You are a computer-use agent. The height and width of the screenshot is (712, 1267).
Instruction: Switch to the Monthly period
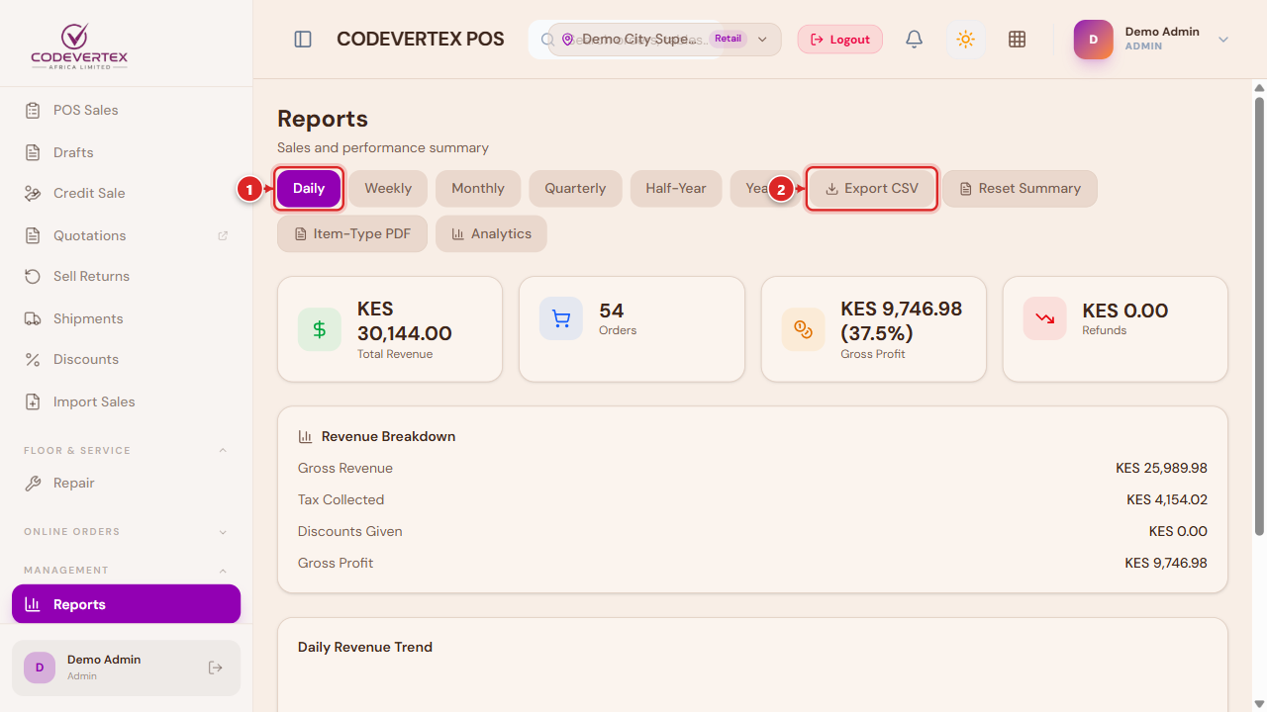[x=478, y=188]
